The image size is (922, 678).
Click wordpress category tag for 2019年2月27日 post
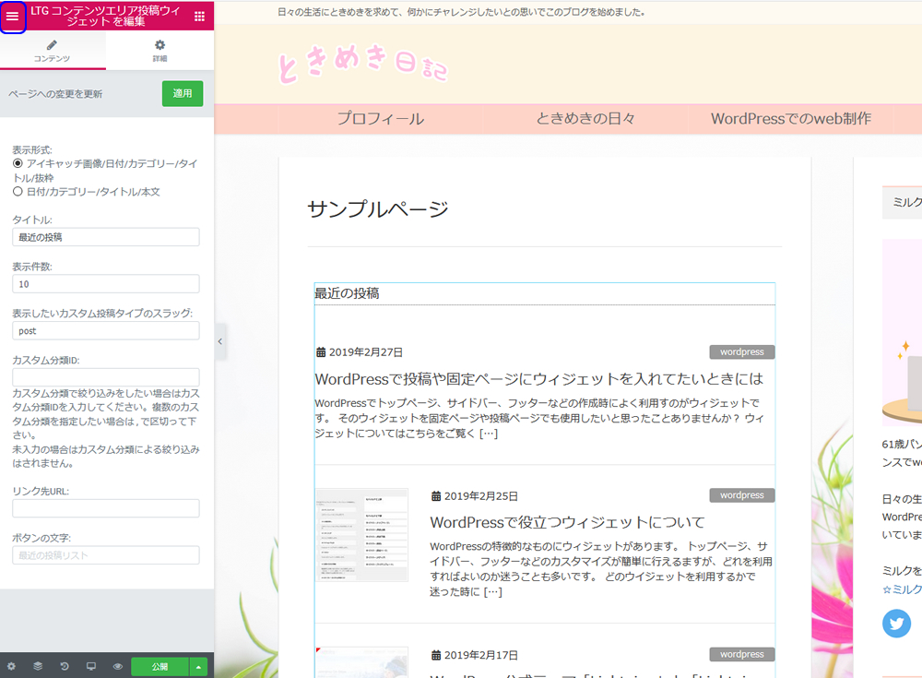742,352
